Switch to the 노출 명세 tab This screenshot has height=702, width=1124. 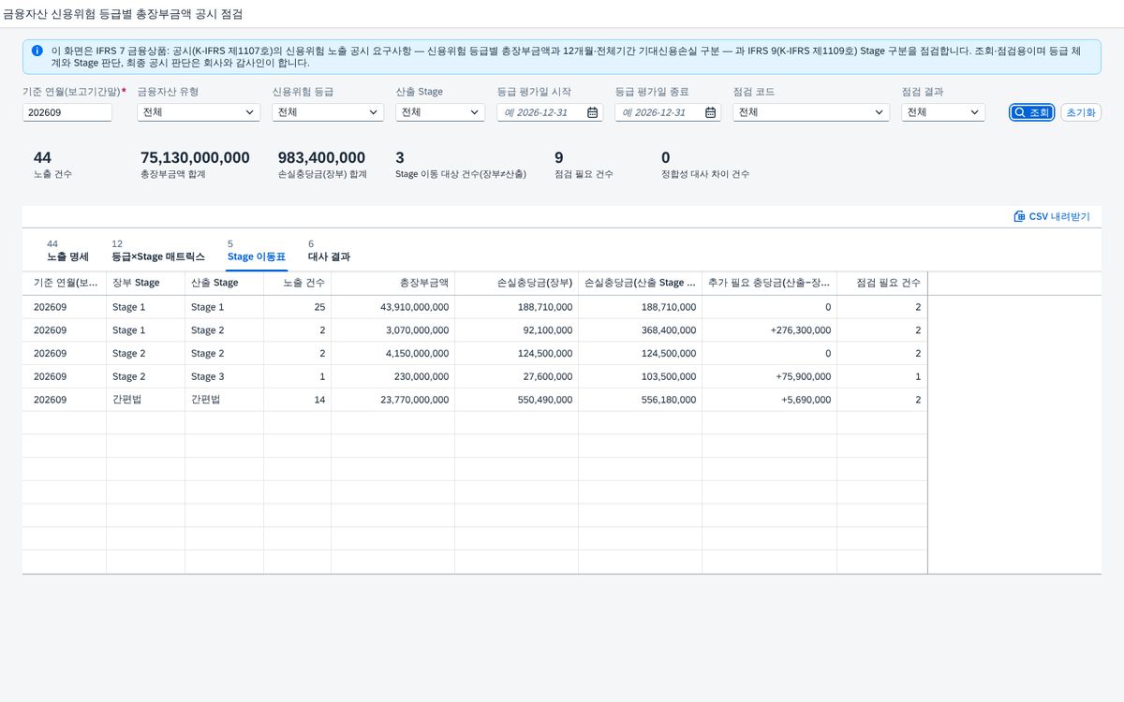(x=67, y=250)
